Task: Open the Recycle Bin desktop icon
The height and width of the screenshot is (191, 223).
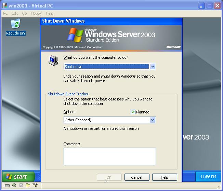Action: [15, 27]
